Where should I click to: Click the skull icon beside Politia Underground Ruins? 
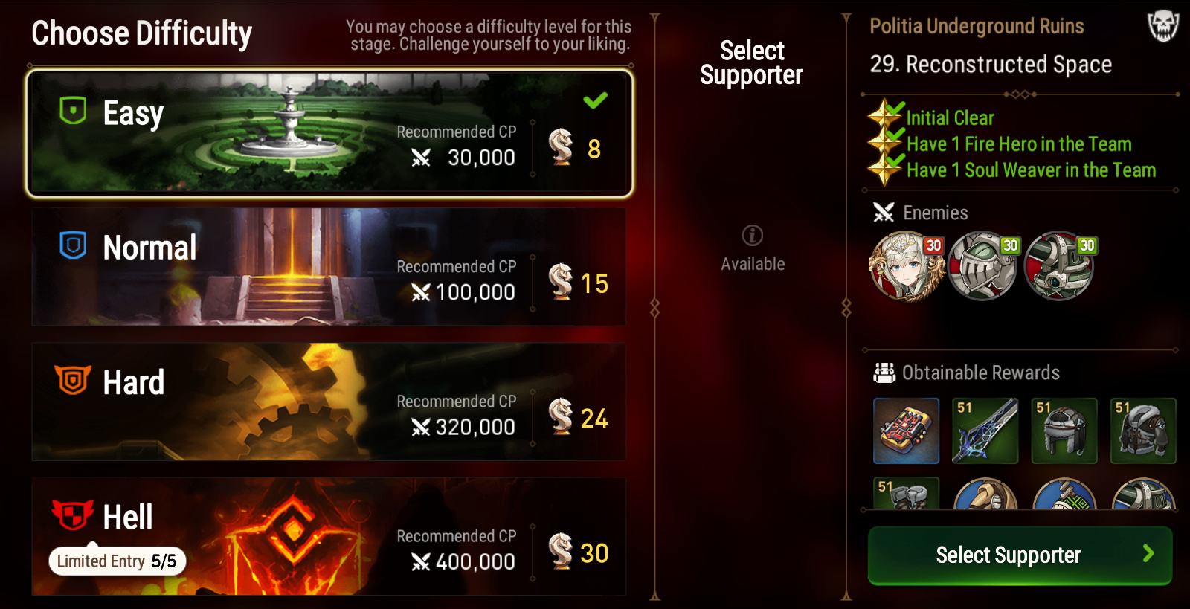pos(1163,27)
